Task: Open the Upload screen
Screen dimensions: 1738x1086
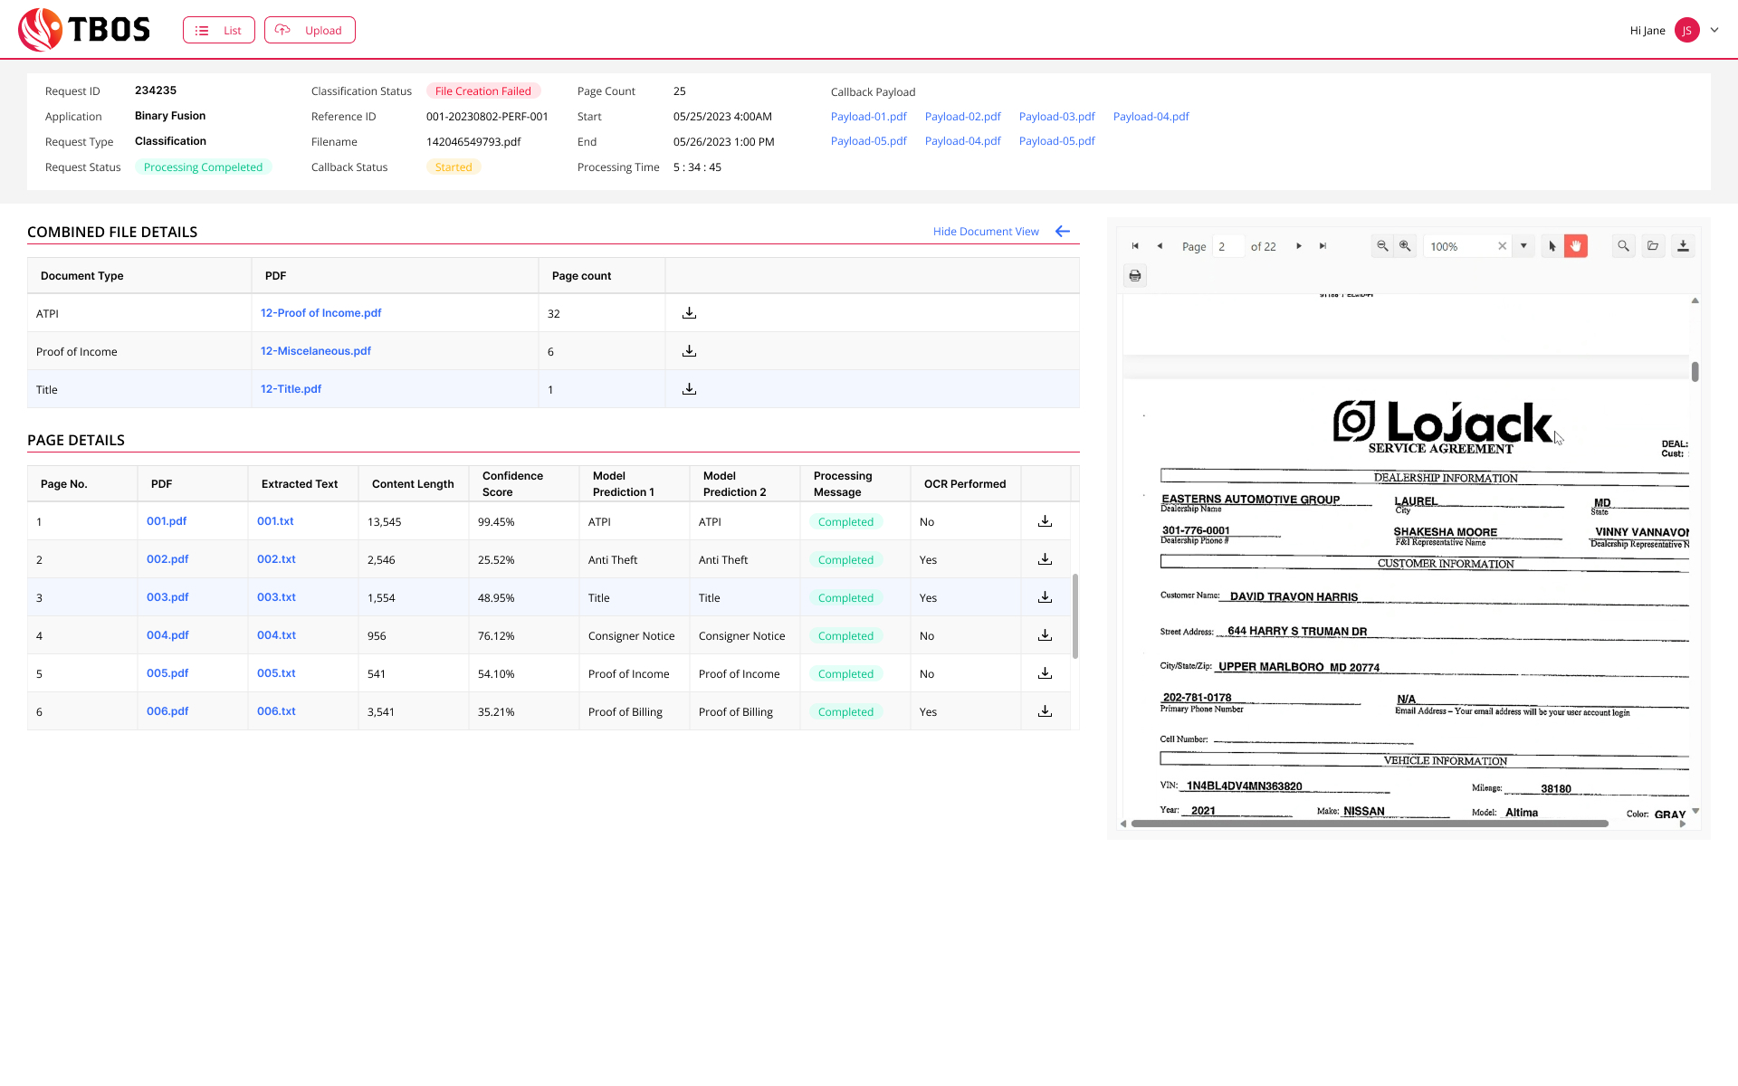Action: coord(310,29)
